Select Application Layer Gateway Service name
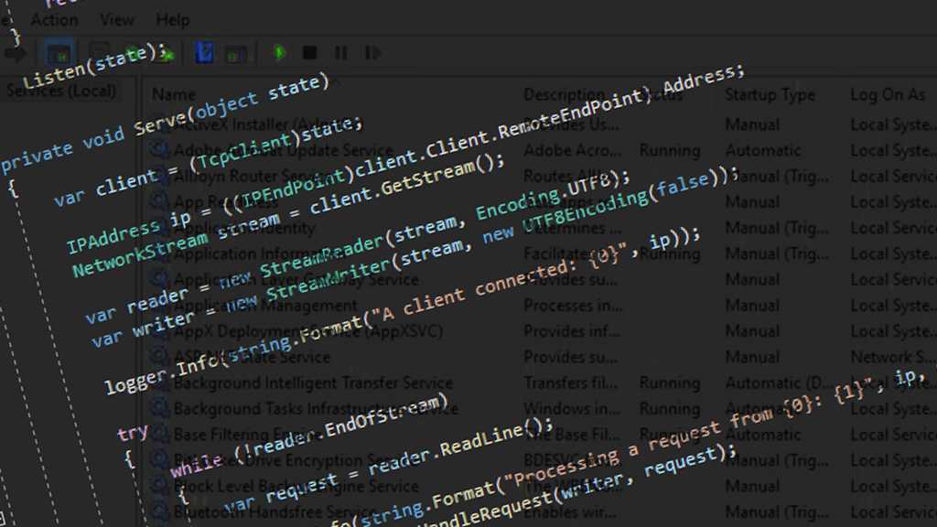This screenshot has width=937, height=527. click(x=296, y=280)
